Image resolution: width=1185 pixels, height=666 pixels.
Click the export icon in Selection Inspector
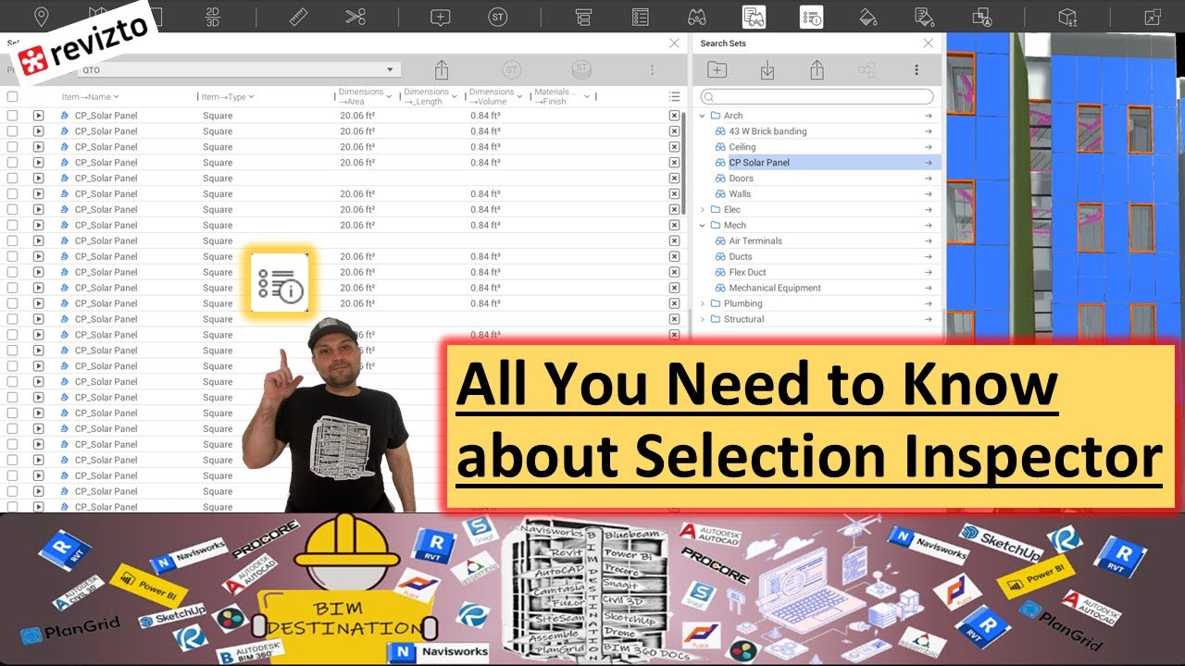(442, 70)
